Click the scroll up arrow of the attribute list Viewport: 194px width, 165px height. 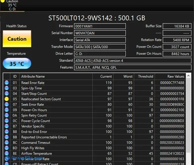[189, 76]
